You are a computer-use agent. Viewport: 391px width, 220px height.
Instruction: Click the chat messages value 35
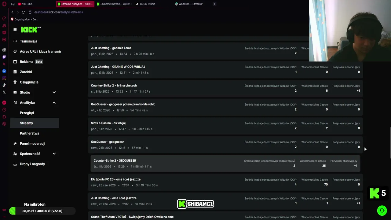pyautogui.click(x=324, y=166)
